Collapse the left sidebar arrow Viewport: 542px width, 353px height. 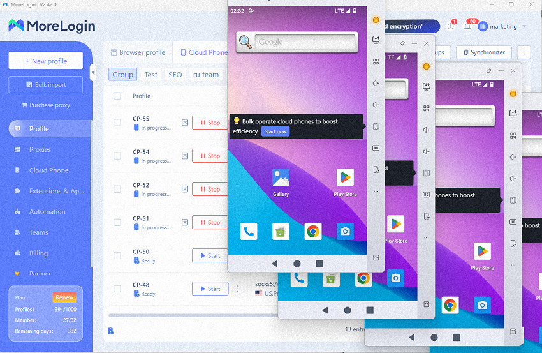tap(92, 73)
